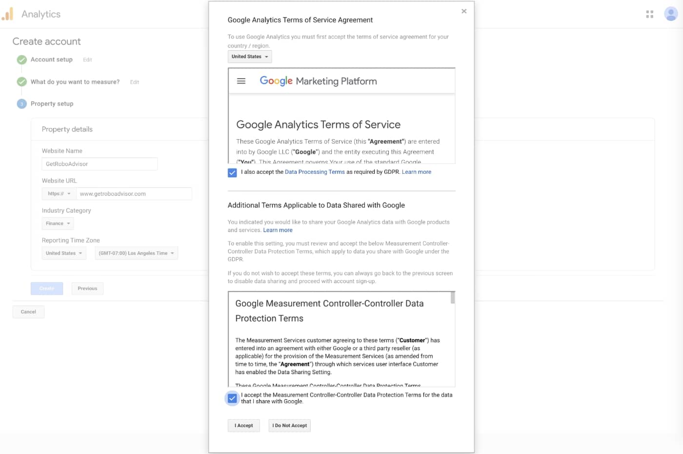Click the I Do Not Accept button

(x=290, y=426)
